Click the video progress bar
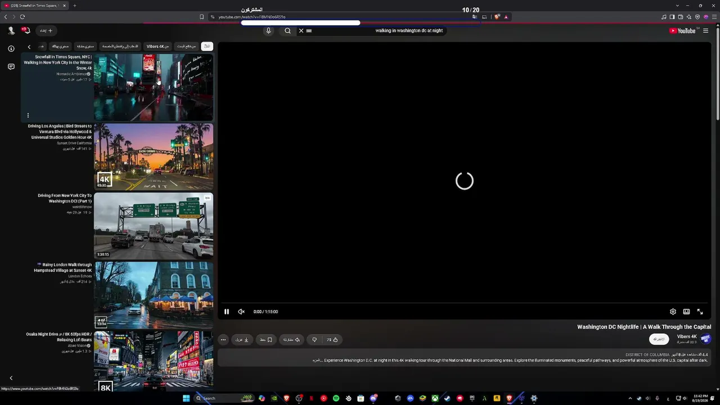The width and height of the screenshot is (720, 405). coord(464,303)
